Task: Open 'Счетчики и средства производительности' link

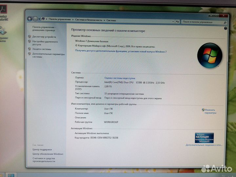Action: point(44,160)
